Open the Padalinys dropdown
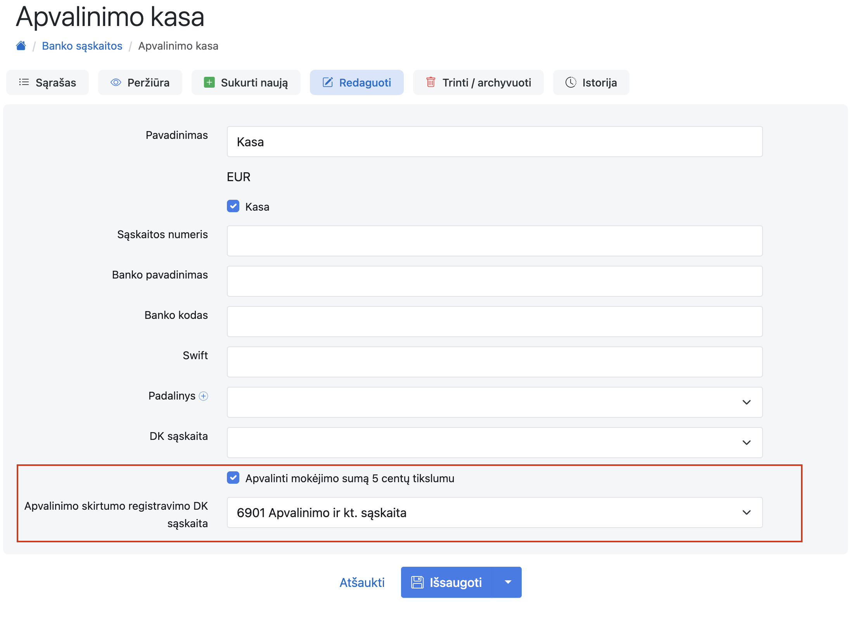This screenshot has height=623, width=851. pyautogui.click(x=495, y=402)
